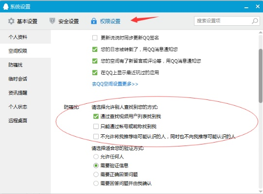Toggle 在QQ上显示最近玩过的应用 checkbox
Screen dimensions: 263x194
click(x=95, y=72)
